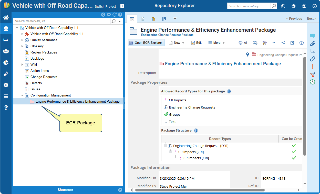
Task: Expand the Quality Assurance tree node
Action: pos(22,40)
